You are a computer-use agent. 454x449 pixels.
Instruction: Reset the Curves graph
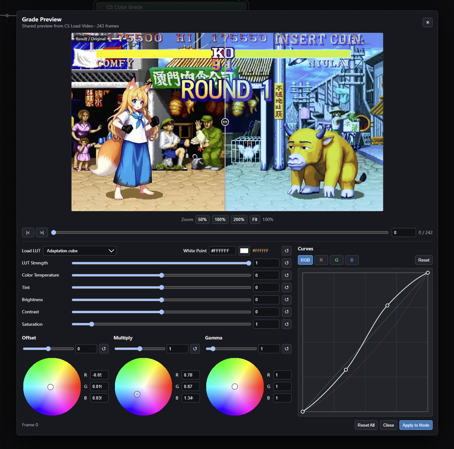[424, 260]
